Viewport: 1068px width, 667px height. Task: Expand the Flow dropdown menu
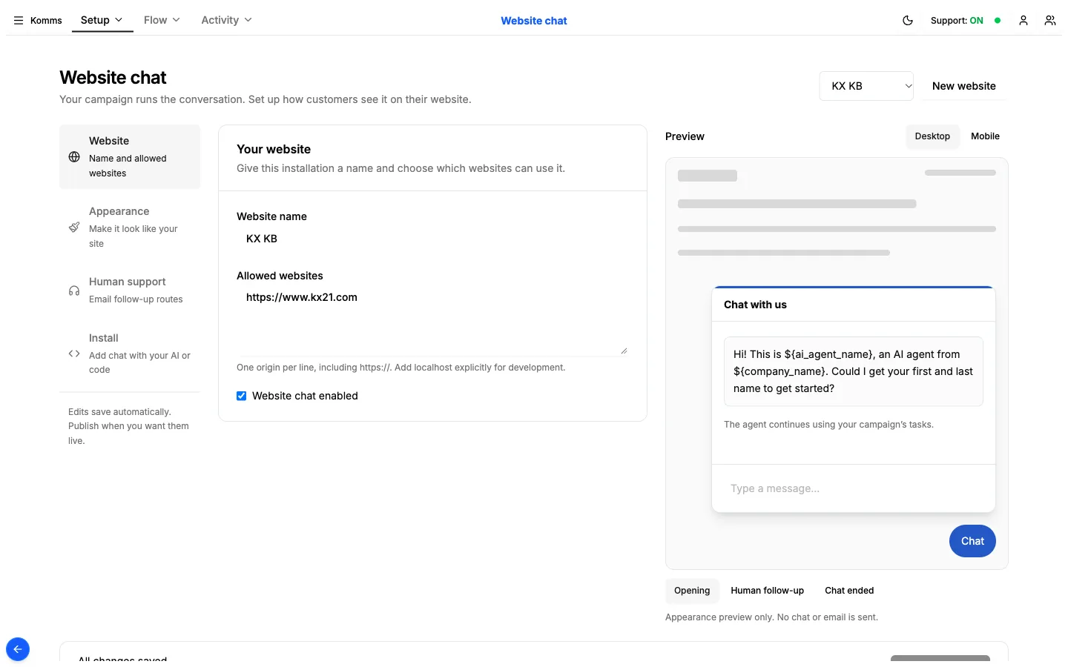(x=162, y=20)
